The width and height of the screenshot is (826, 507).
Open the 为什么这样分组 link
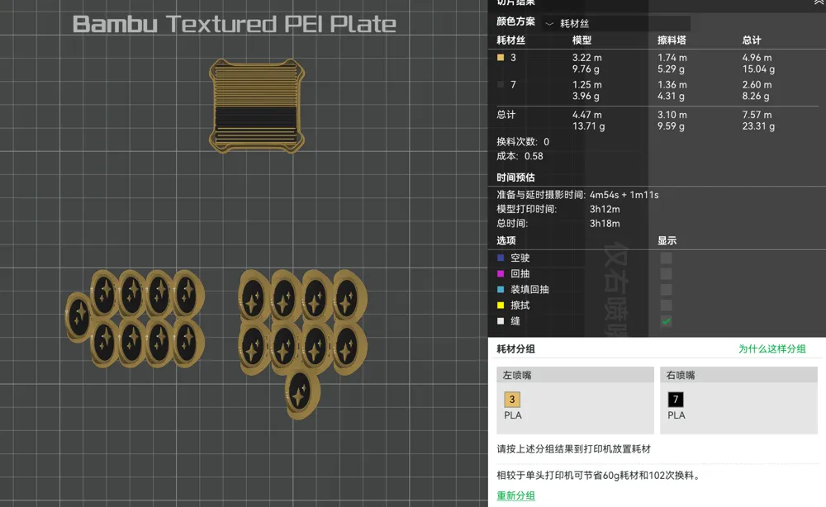tap(771, 349)
